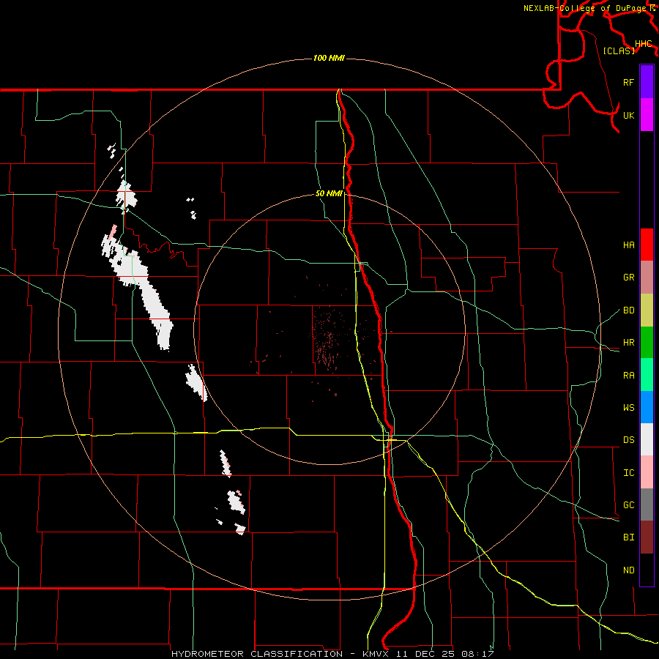Click the [CLAS] label
The image size is (659, 659).
[619, 51]
